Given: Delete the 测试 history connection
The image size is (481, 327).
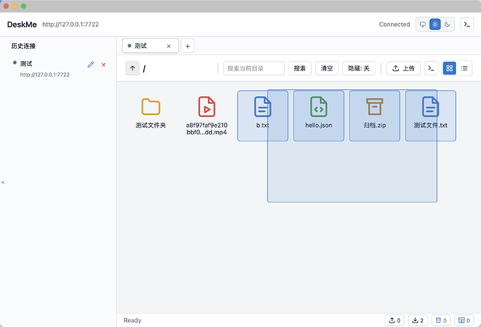Looking at the screenshot, I should click(104, 64).
